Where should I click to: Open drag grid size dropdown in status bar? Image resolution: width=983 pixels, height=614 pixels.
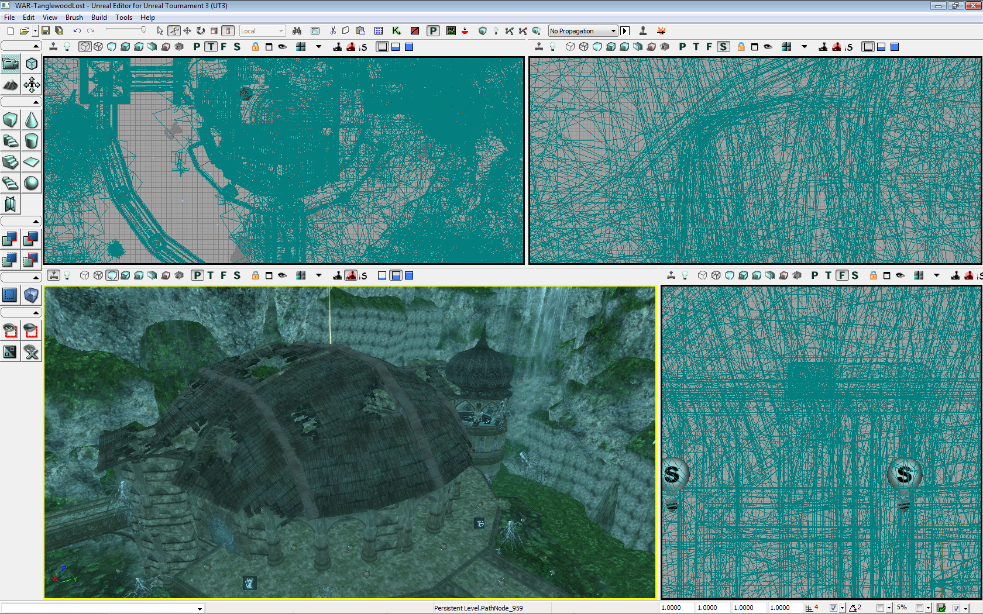(x=842, y=608)
